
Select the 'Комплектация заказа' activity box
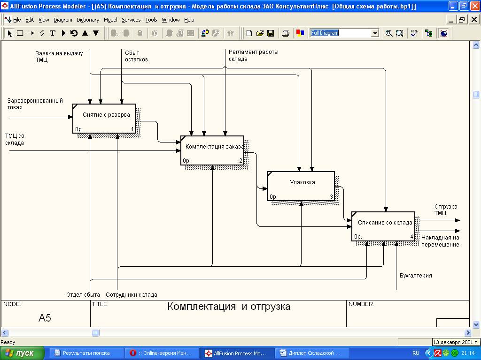pos(212,150)
